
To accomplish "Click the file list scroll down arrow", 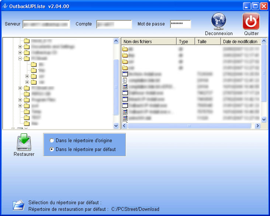I will tap(264, 119).
